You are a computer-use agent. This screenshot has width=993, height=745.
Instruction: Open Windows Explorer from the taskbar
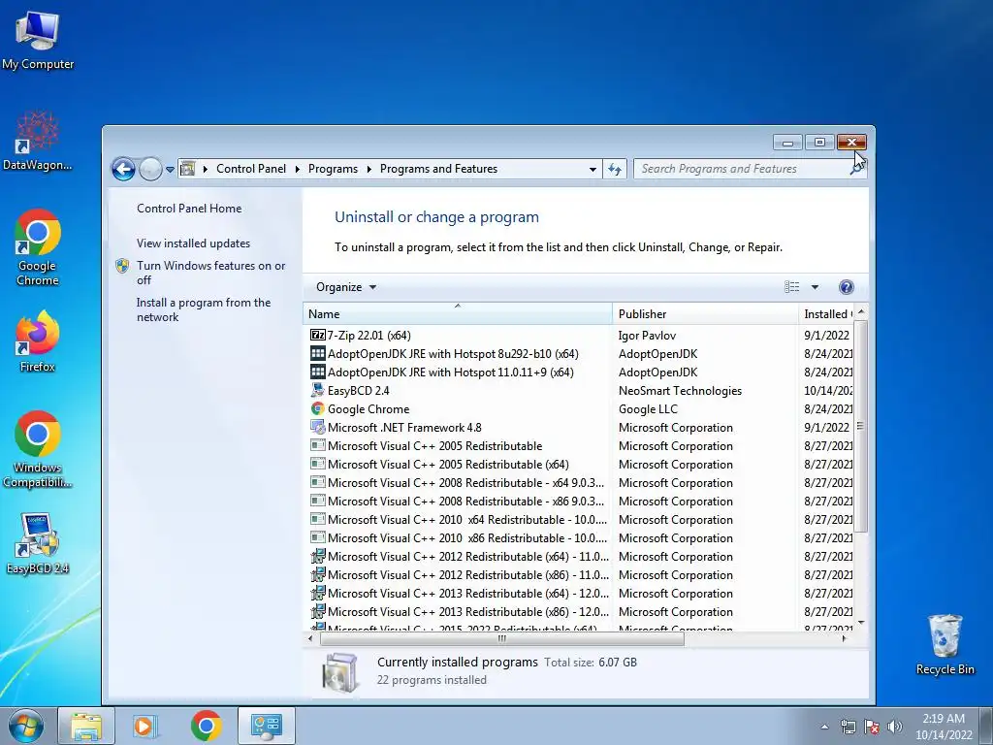86,726
